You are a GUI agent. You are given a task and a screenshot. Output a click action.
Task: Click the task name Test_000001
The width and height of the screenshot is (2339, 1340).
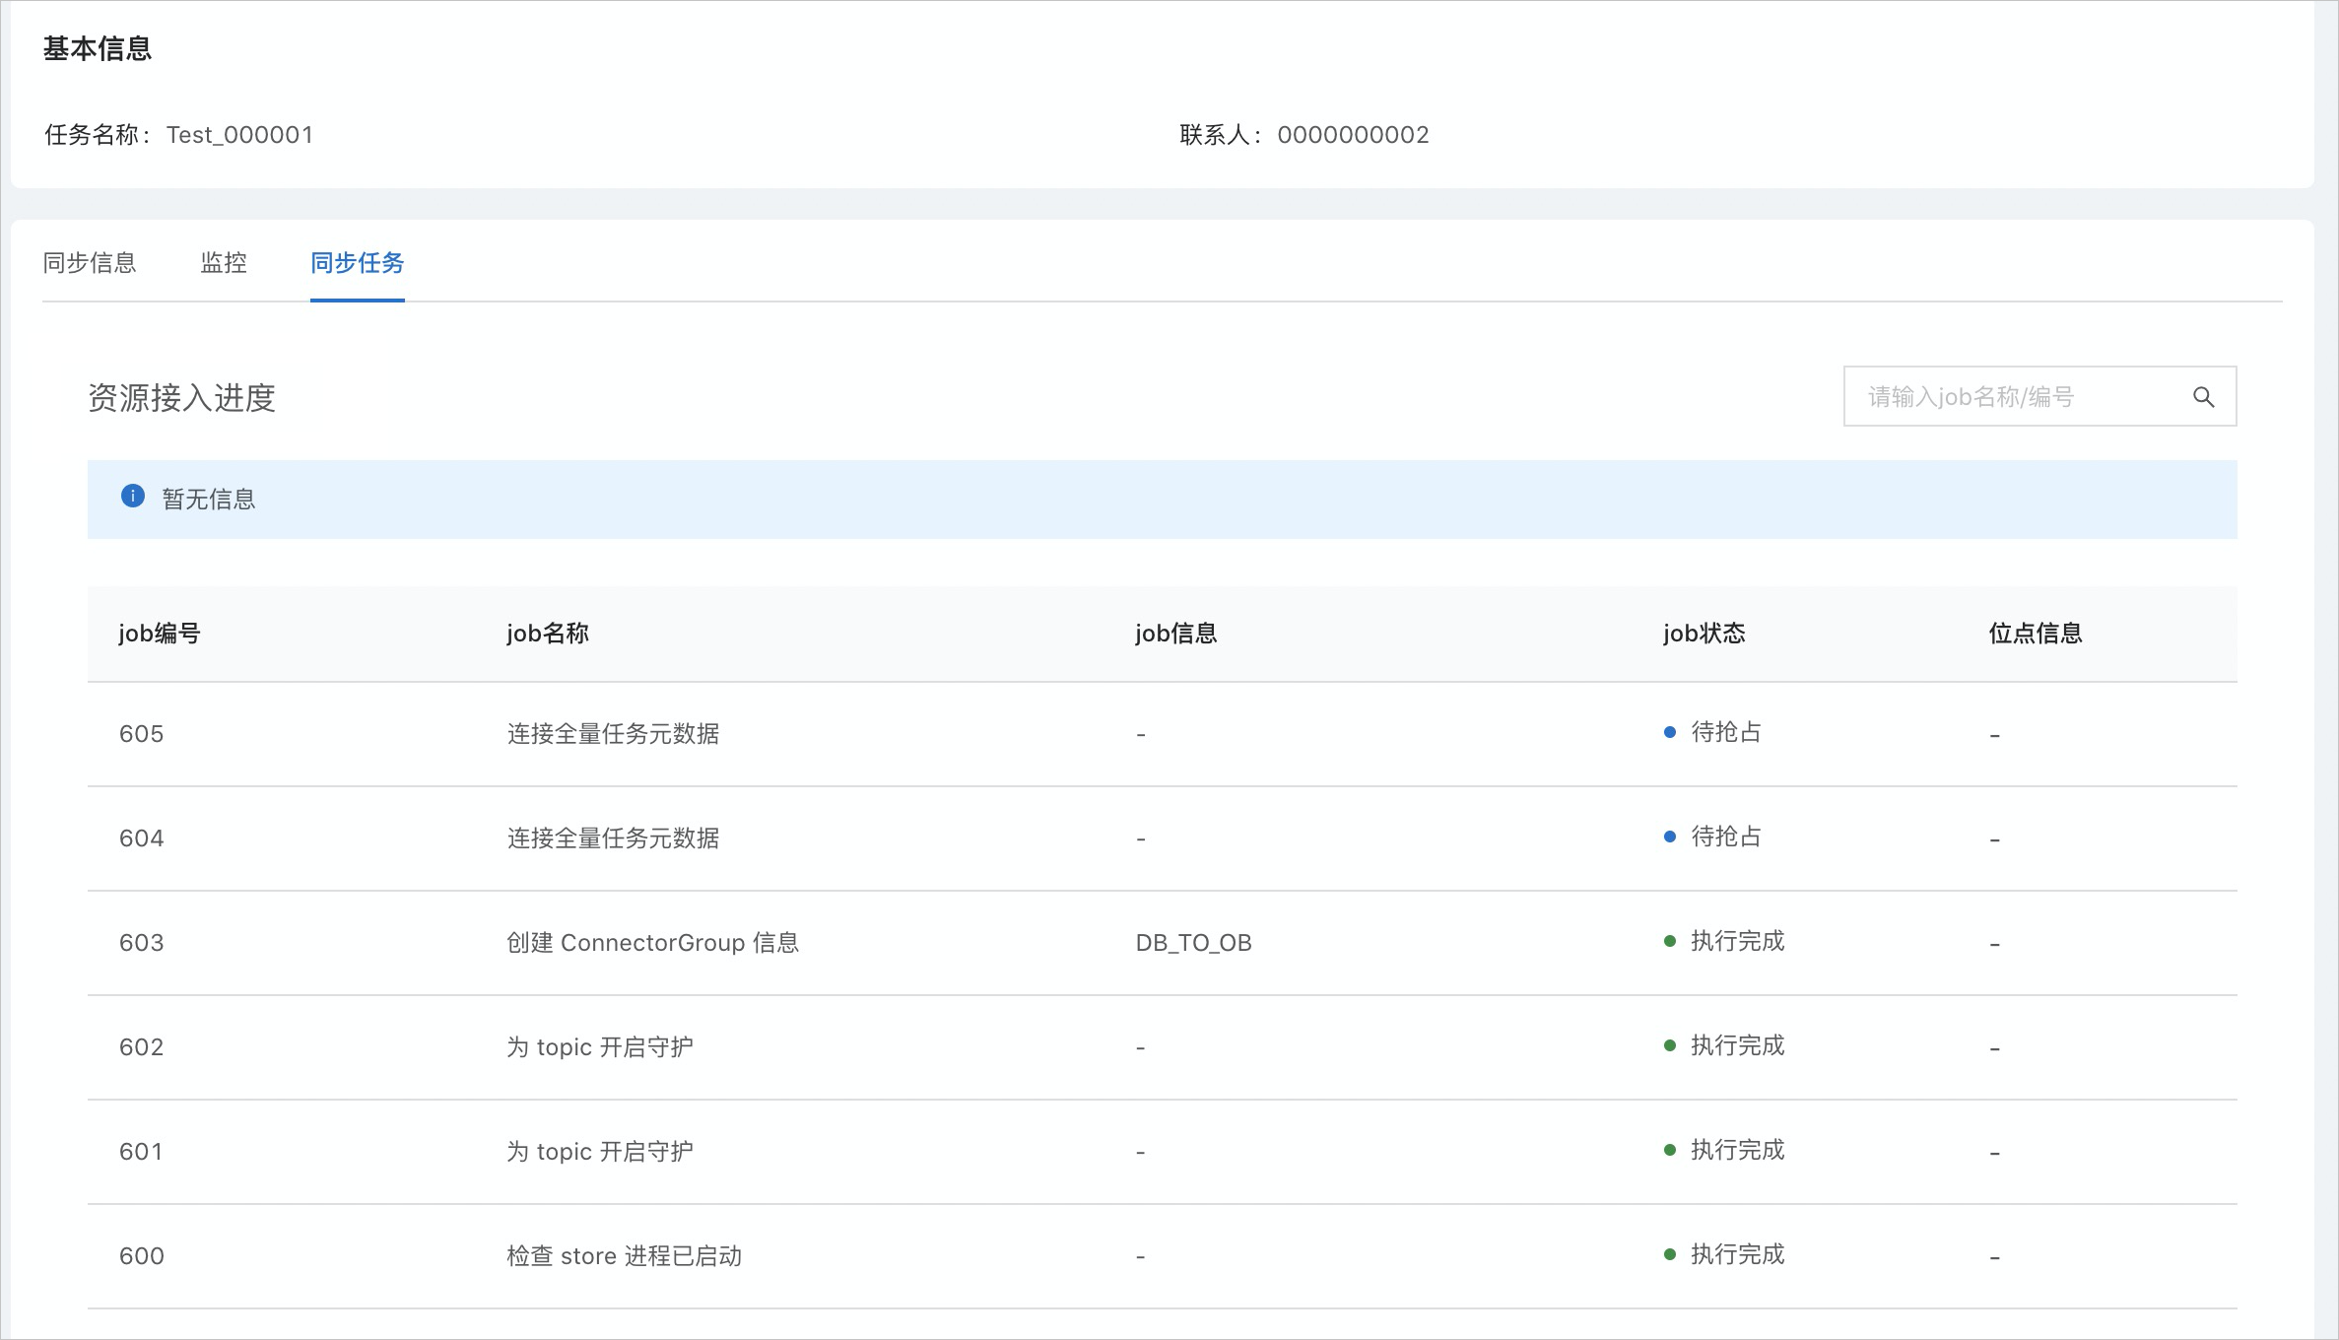point(239,135)
